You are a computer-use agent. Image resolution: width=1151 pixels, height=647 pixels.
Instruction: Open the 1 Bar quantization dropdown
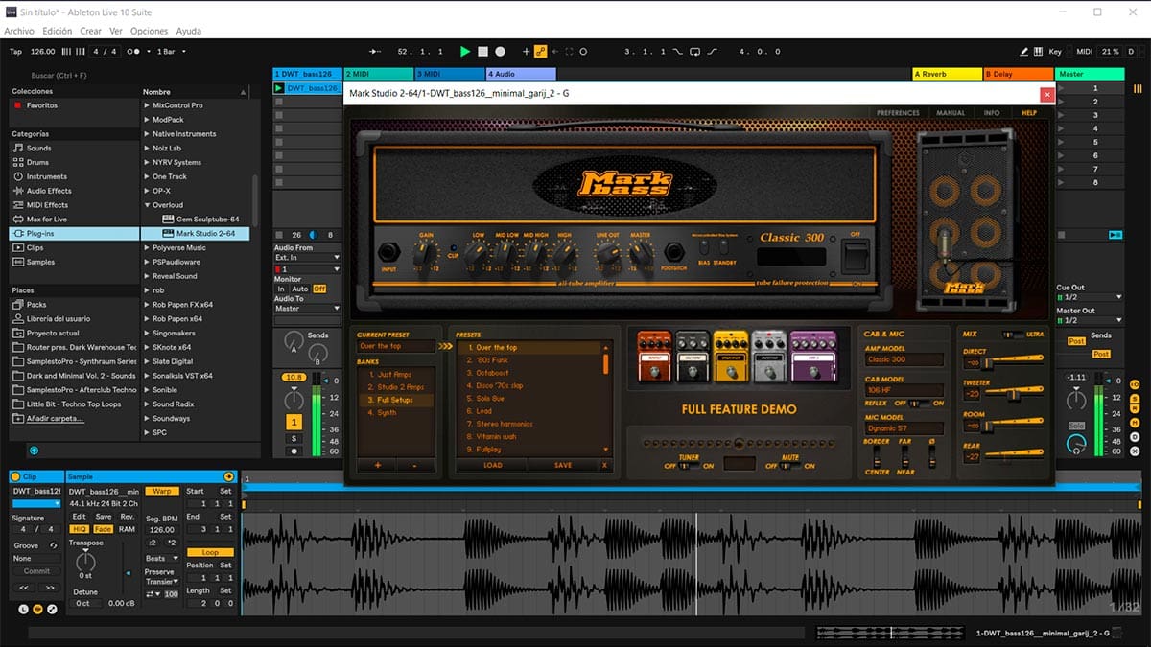pyautogui.click(x=171, y=51)
